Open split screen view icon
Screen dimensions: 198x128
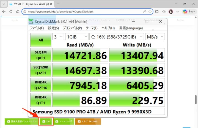click(157, 12)
